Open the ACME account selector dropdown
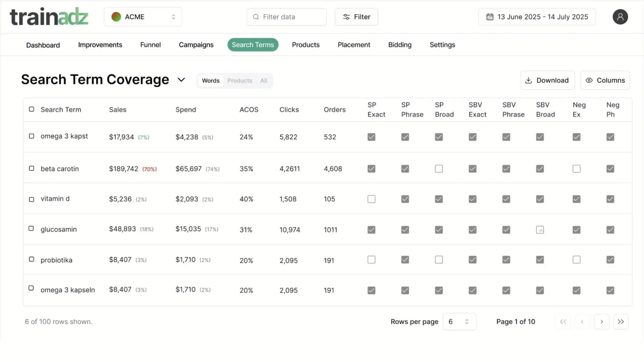Screen dimensions: 644x362 (x=143, y=17)
